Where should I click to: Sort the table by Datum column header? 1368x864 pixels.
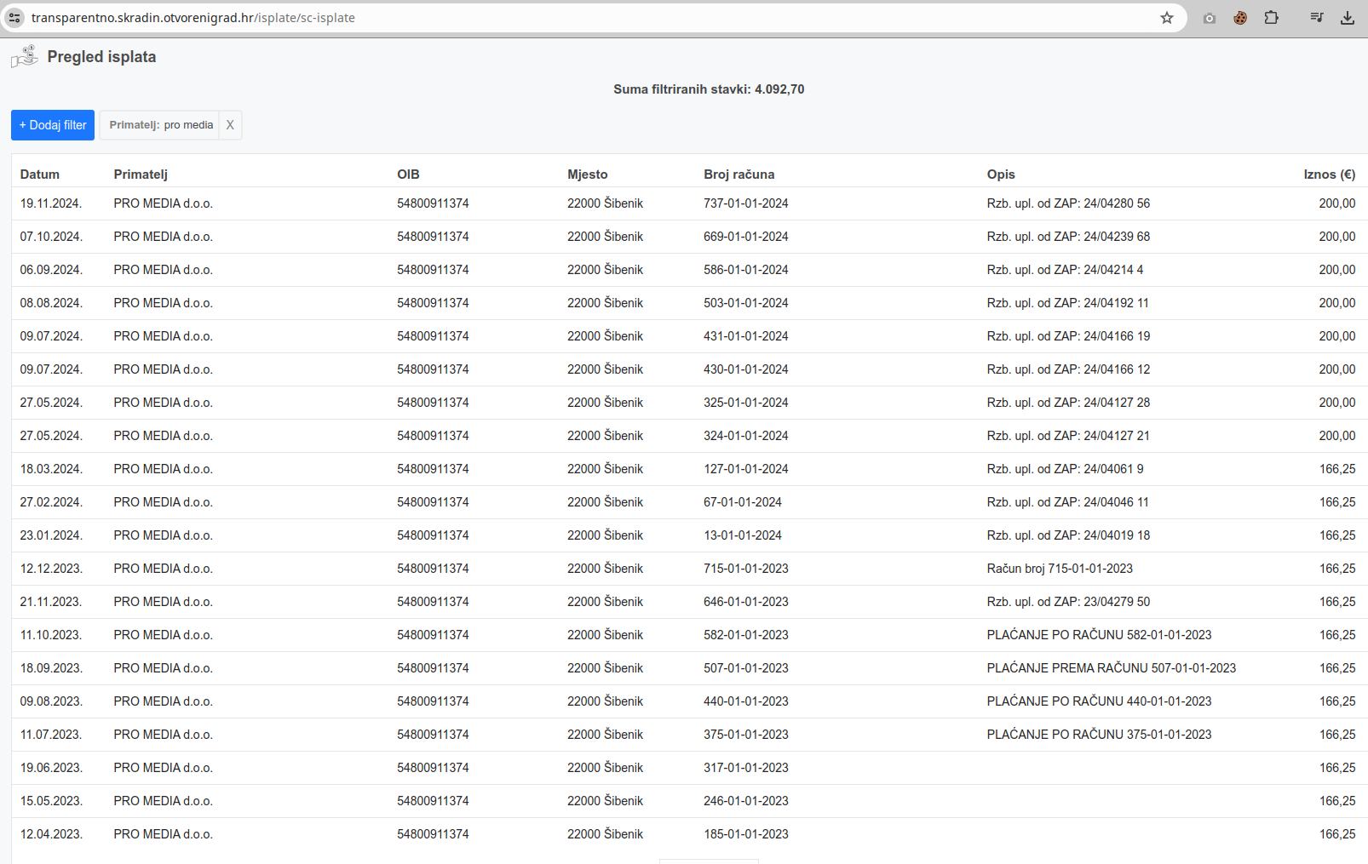(x=40, y=175)
